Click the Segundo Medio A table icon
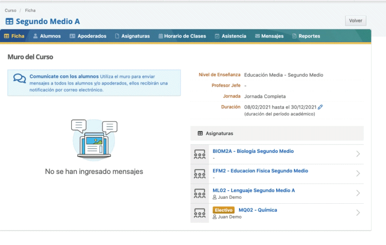This screenshot has height=245, width=386. 9,21
